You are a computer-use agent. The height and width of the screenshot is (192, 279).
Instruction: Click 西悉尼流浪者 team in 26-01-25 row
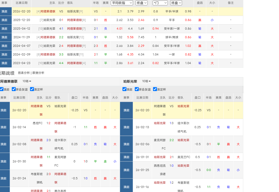[x=160, y=170]
